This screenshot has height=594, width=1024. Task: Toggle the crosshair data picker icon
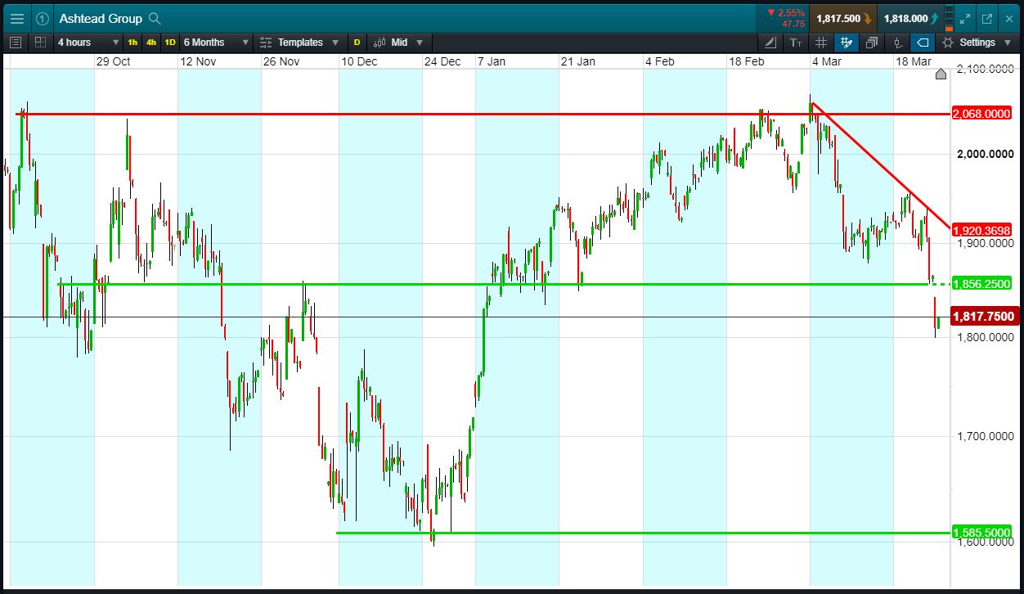coord(847,43)
